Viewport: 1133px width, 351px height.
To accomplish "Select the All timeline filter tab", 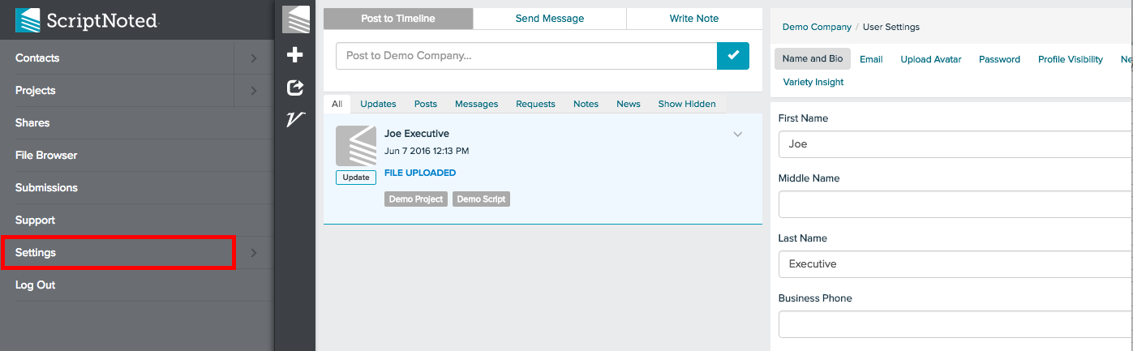I will (x=337, y=104).
